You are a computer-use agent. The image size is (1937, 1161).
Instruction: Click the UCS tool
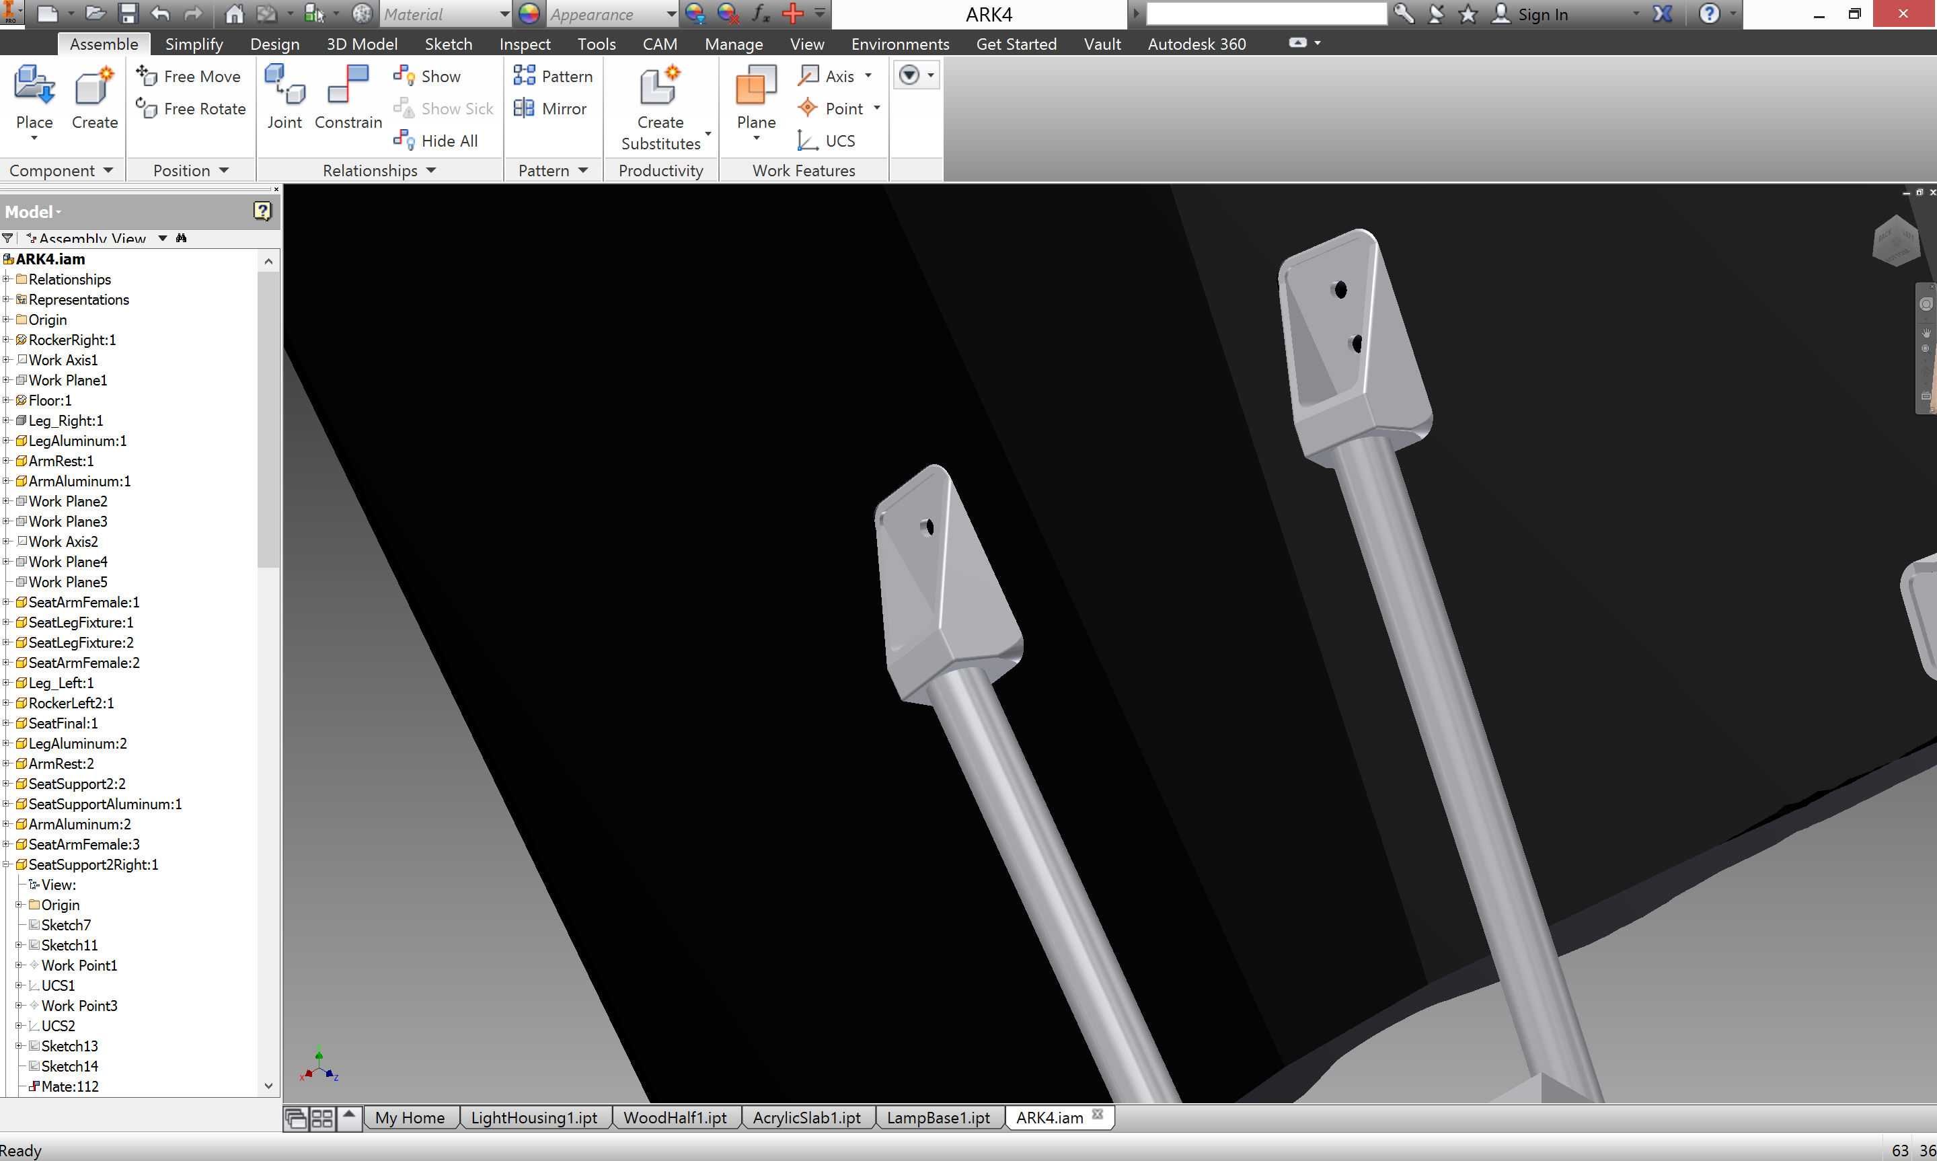tap(826, 140)
